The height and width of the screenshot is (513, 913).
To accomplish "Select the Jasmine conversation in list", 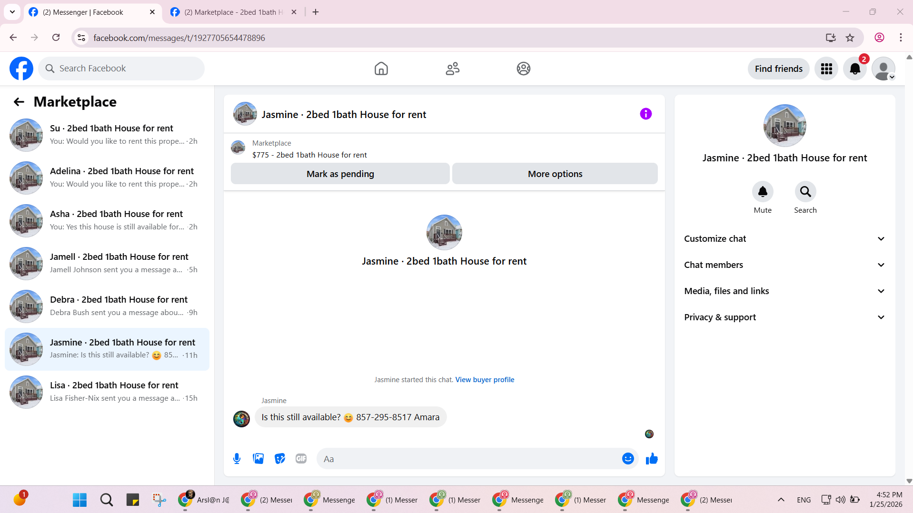I will pyautogui.click(x=107, y=349).
